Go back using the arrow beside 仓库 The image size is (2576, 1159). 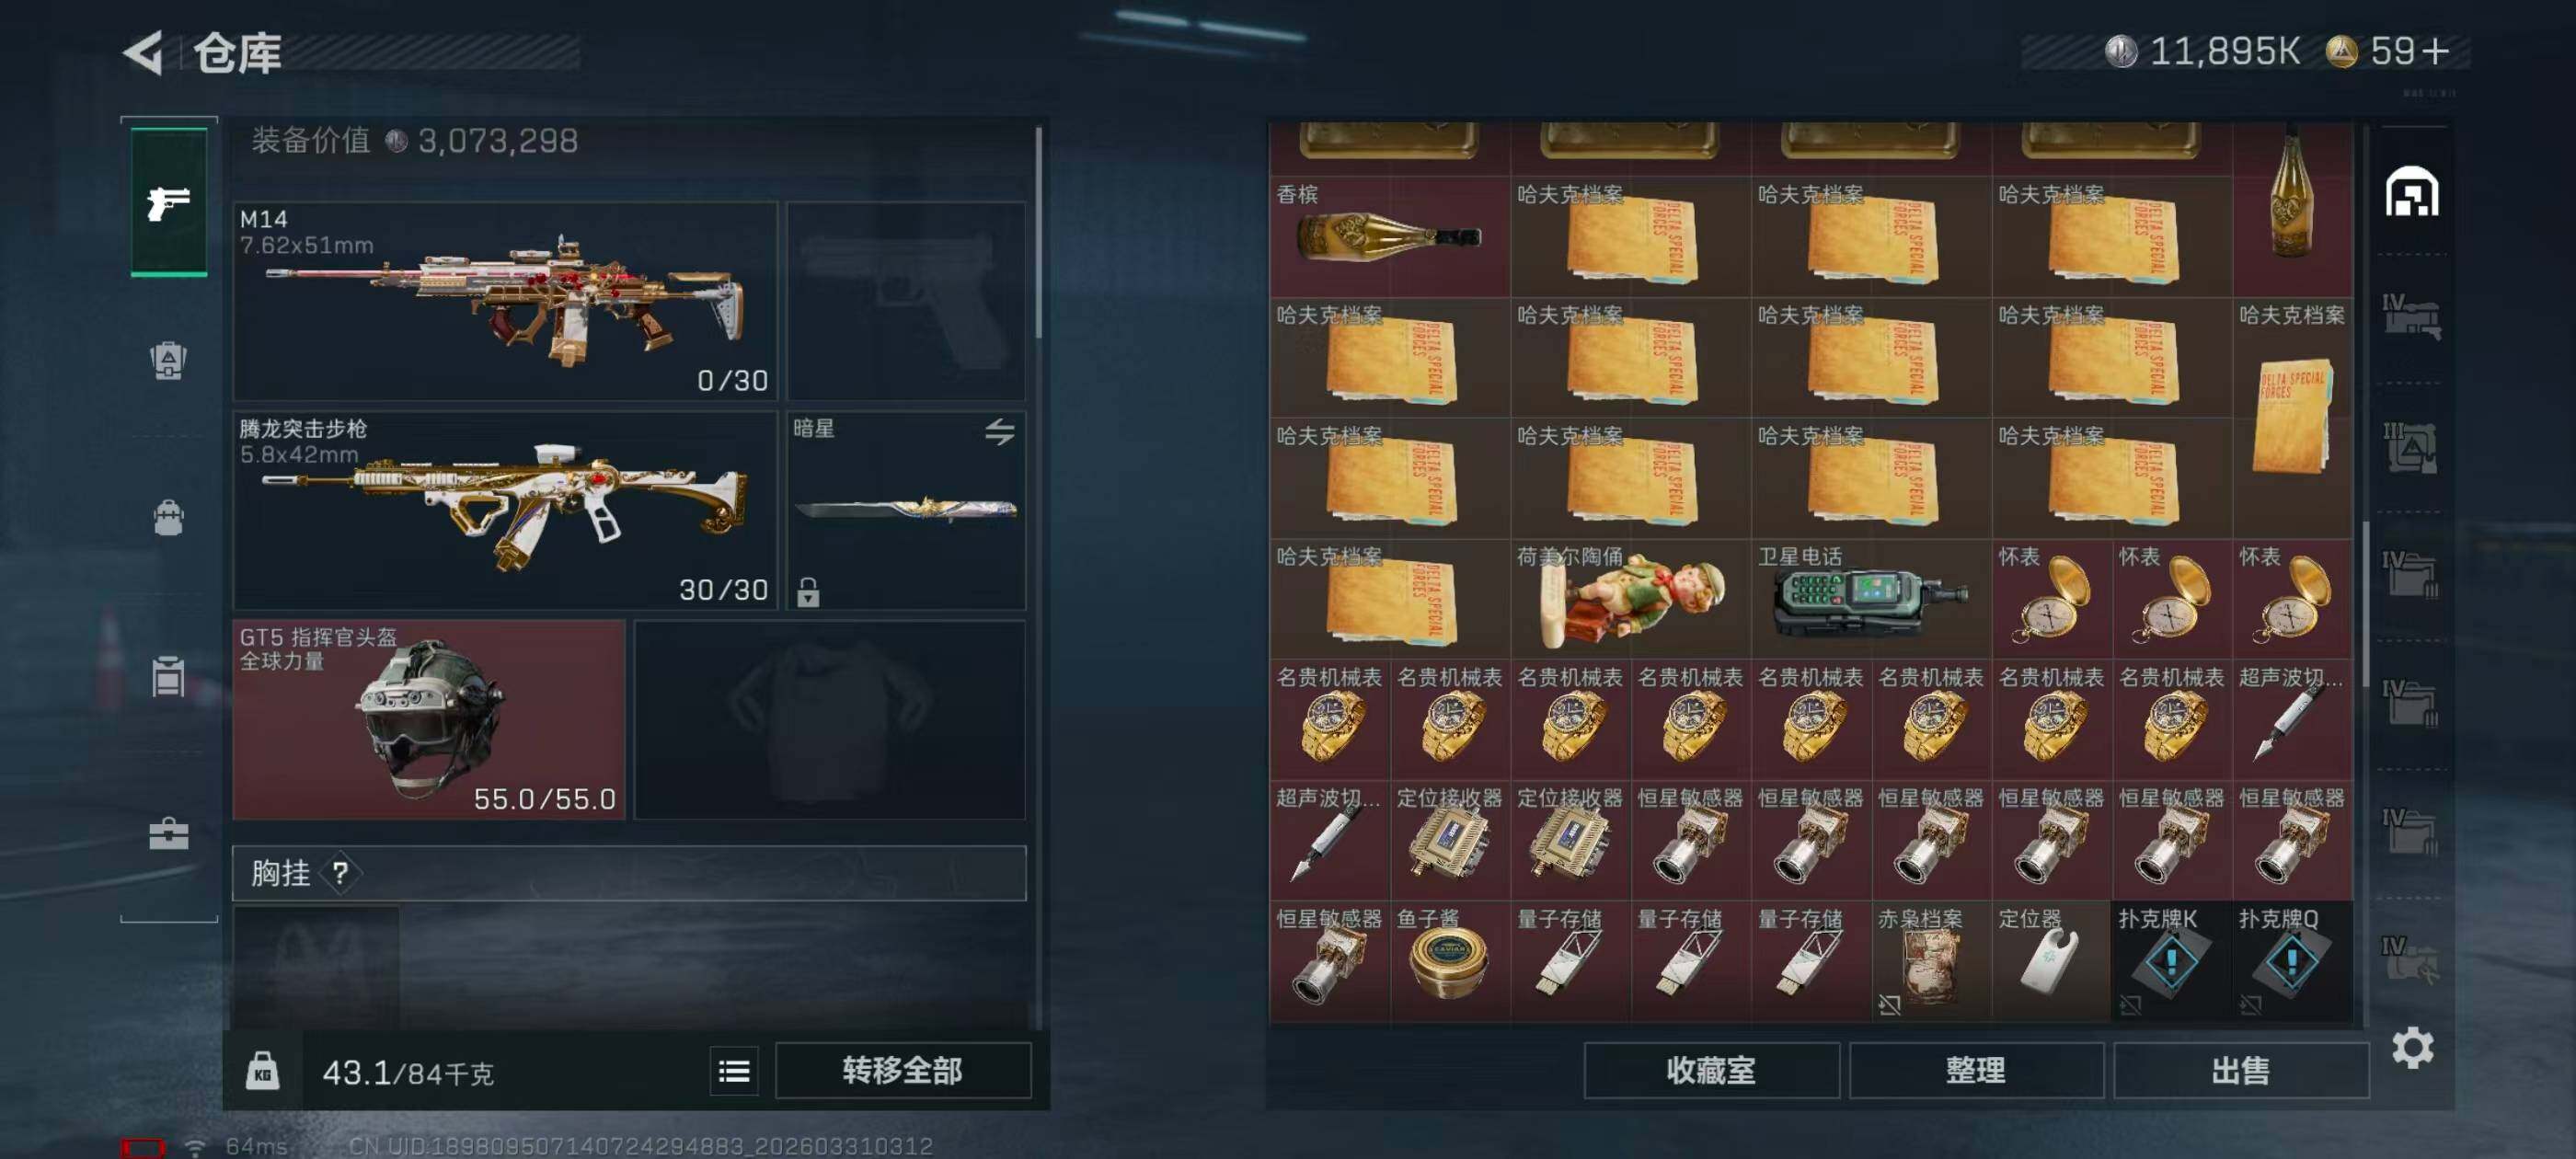tap(143, 53)
